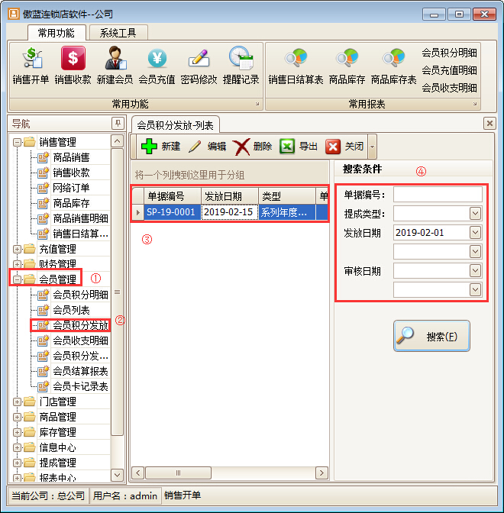Click the 销售收款 red dollar icon
Image resolution: width=504 pixels, height=513 pixels.
tap(73, 65)
